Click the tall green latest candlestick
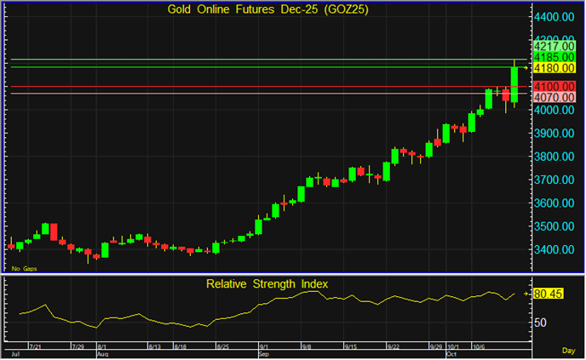 point(514,85)
